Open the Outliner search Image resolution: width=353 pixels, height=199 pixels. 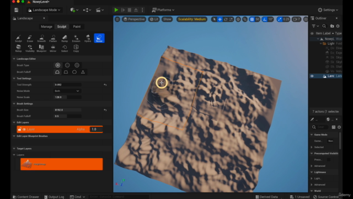pos(324,26)
